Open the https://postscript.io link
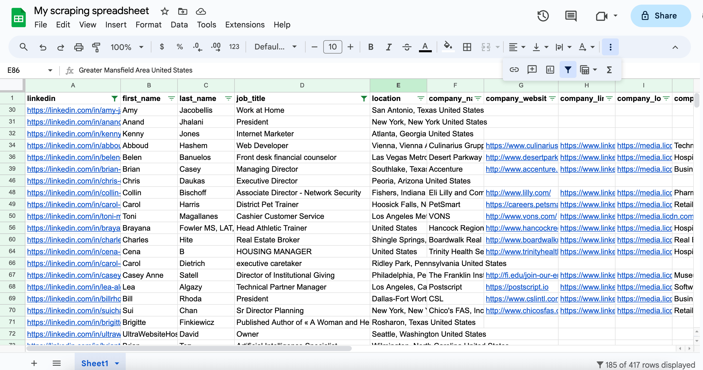 [x=517, y=287]
